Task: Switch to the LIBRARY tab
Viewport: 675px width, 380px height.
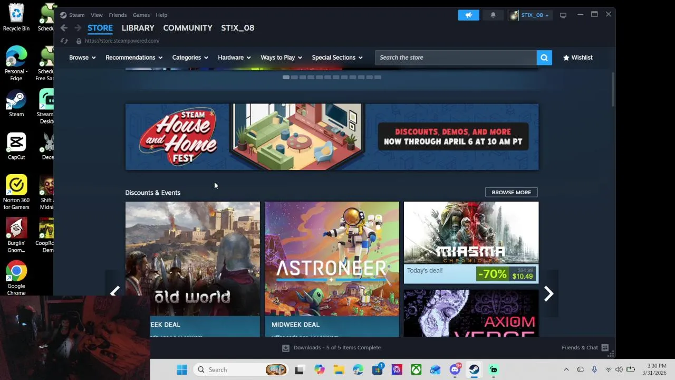Action: point(138,28)
